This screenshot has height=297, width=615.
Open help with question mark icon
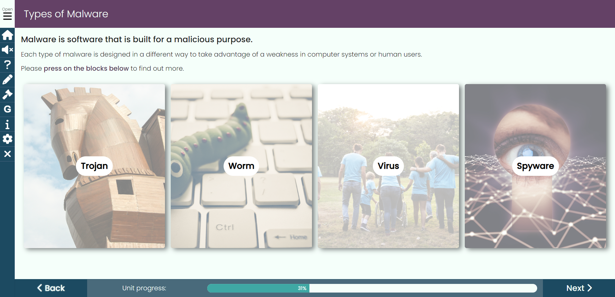click(x=7, y=65)
